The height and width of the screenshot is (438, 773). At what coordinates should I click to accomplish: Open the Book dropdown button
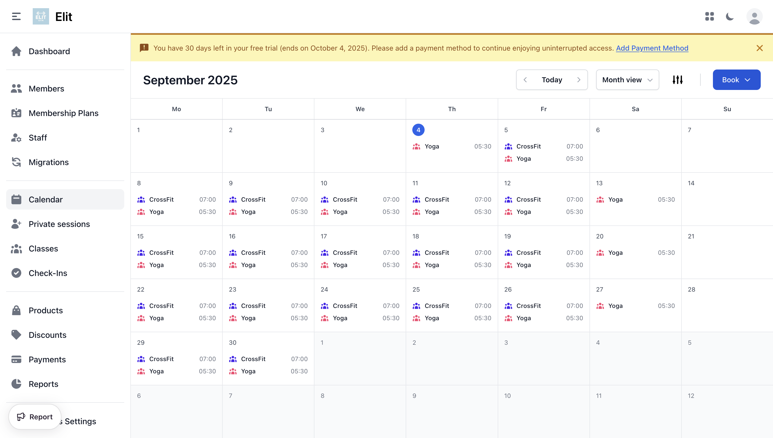[x=736, y=80]
